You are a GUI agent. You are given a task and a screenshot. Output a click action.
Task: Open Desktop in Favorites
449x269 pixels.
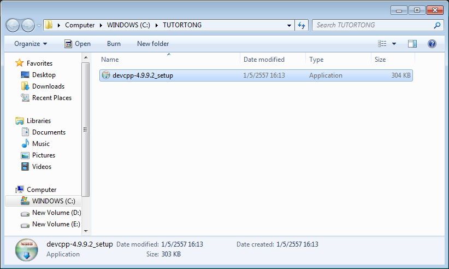44,75
